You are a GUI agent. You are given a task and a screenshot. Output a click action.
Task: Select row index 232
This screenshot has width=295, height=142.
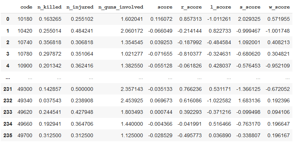[x=8, y=100]
